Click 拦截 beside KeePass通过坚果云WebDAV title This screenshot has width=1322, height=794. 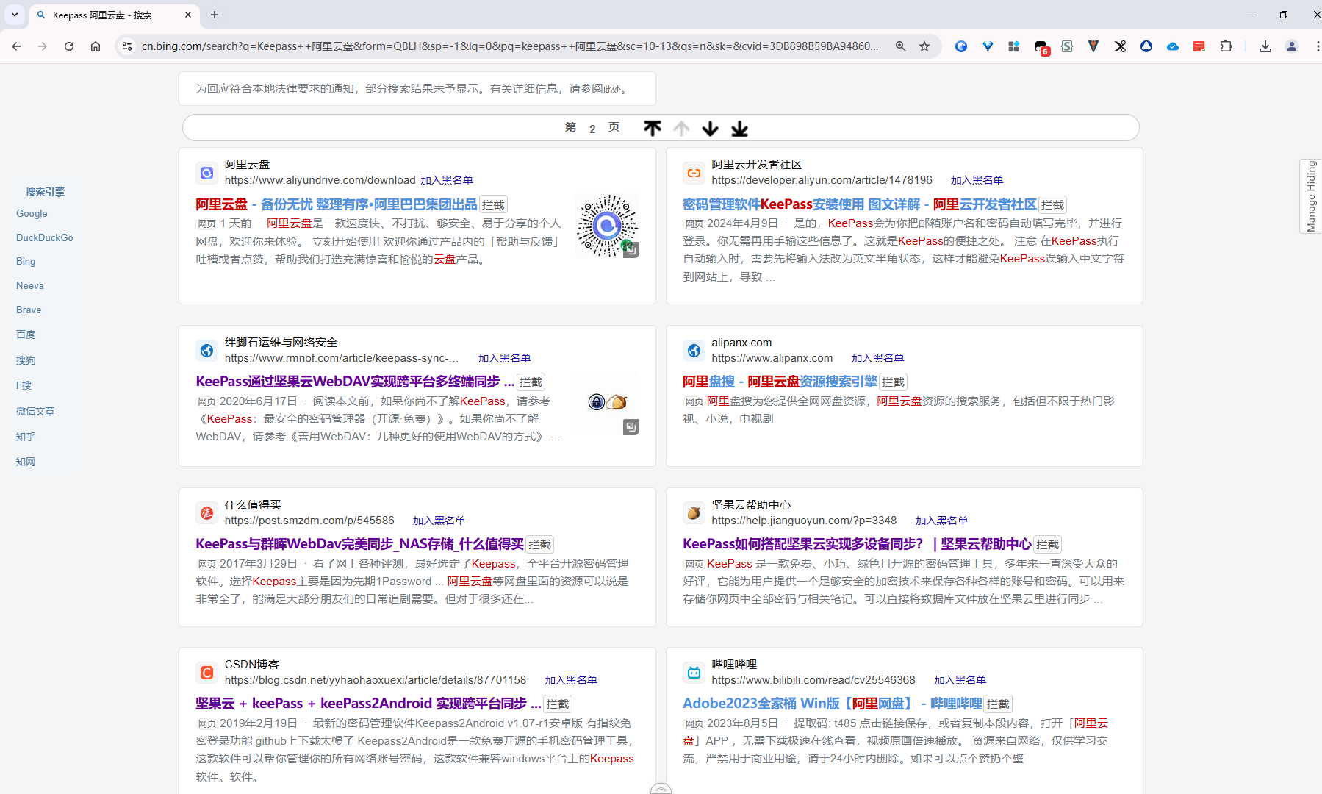point(531,382)
